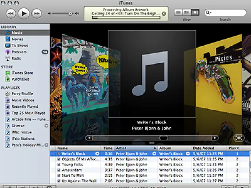Screen dimensions: 251x188
Task: Select Top 25 Most Played playlist
Action: point(28,113)
